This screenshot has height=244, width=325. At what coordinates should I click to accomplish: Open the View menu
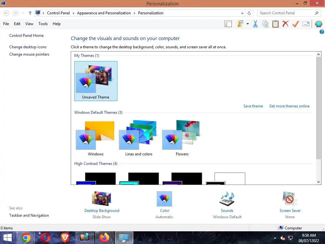(29, 24)
